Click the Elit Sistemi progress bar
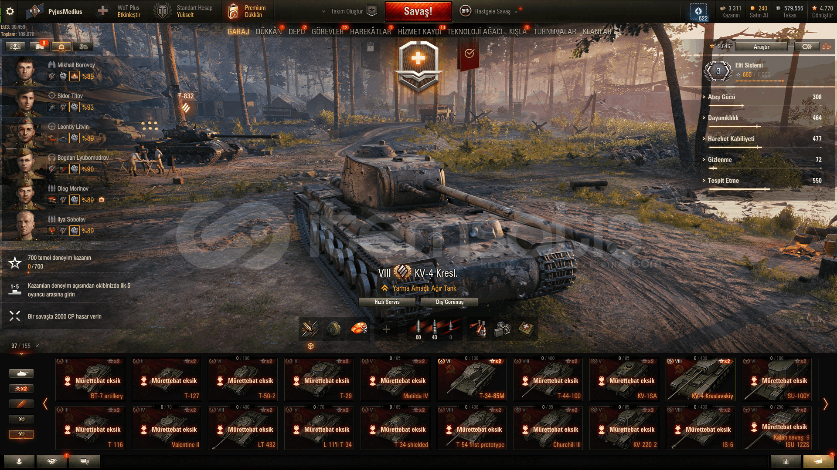837x470 pixels. (759, 81)
